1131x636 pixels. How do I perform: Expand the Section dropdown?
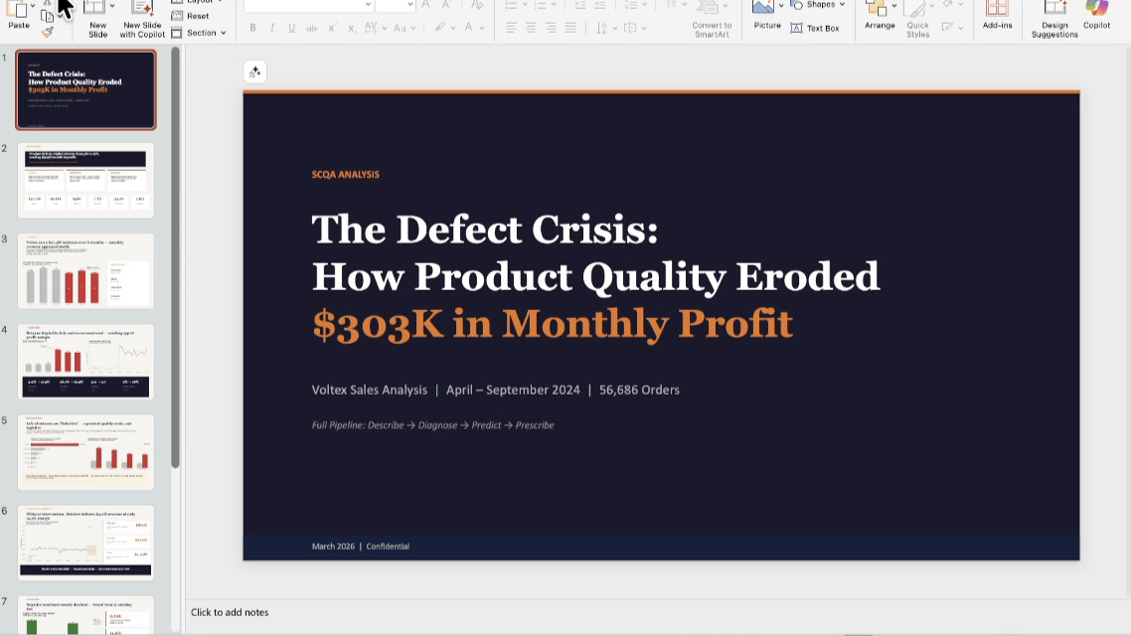click(x=200, y=33)
